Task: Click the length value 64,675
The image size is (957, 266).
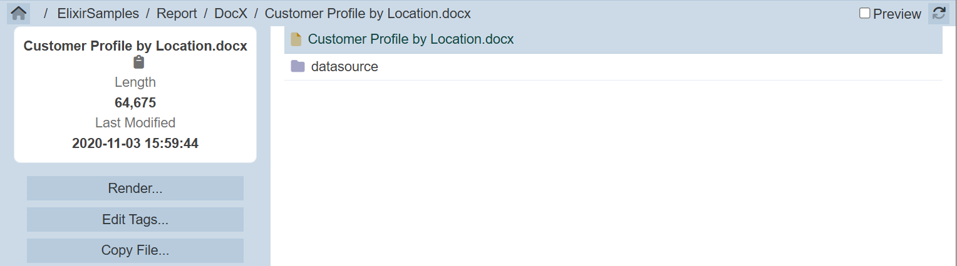Action: click(135, 103)
